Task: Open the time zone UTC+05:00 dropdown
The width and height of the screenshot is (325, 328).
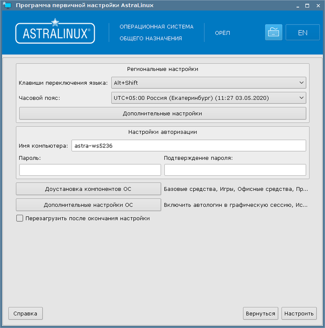Action: pos(208,98)
